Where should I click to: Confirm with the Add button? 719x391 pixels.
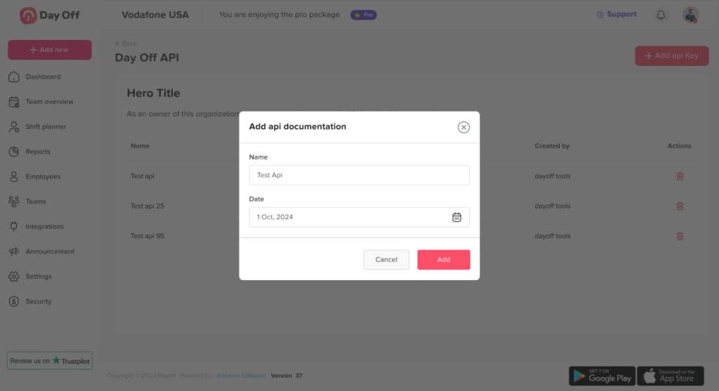click(443, 260)
